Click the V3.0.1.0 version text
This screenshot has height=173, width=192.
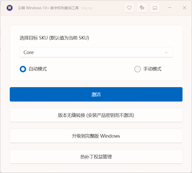point(87,8)
